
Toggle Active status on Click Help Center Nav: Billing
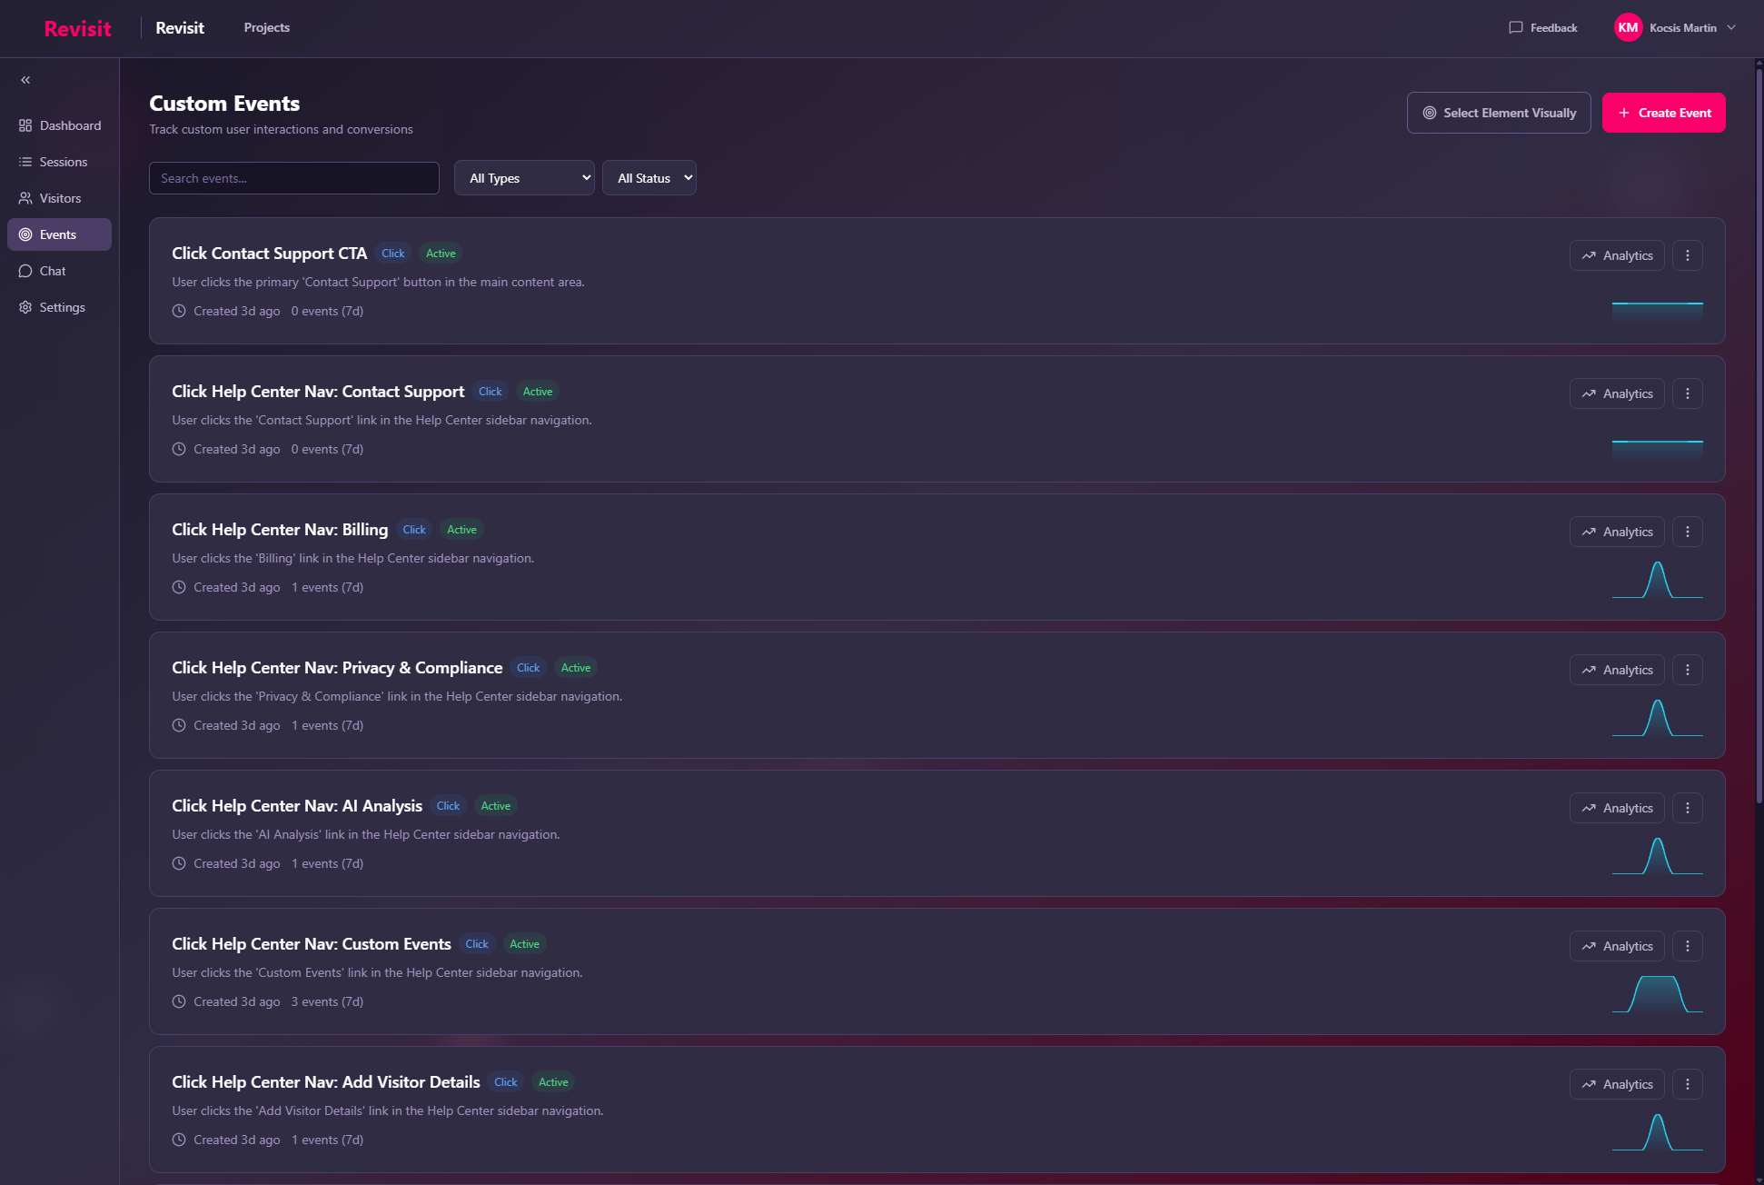coord(461,529)
